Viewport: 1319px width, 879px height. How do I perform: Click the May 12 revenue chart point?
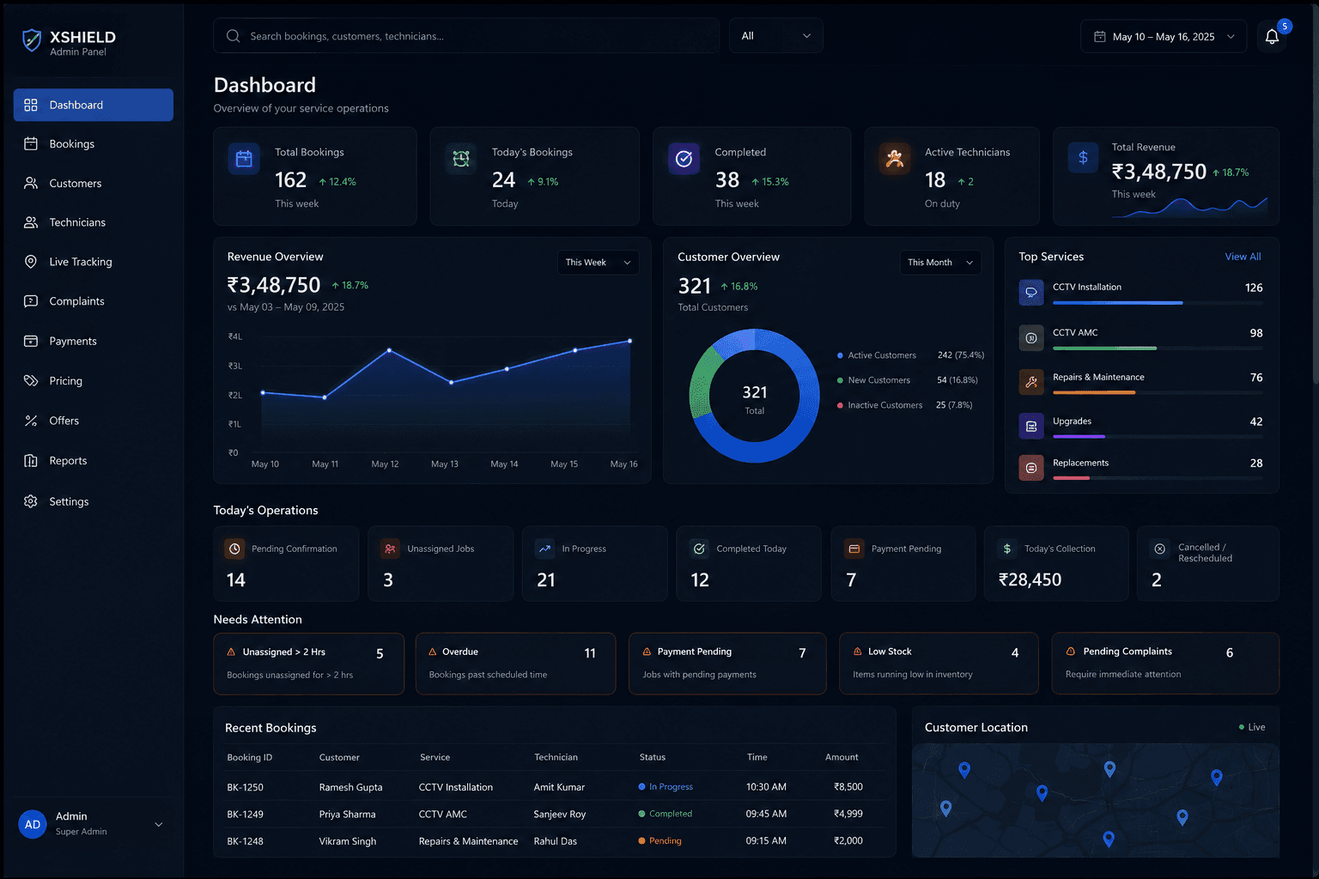[389, 350]
